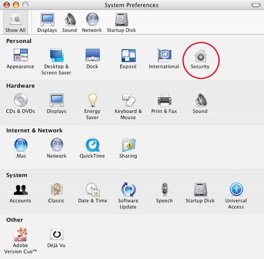Open Sound in the Hardware section
264x259 pixels.
200,103
